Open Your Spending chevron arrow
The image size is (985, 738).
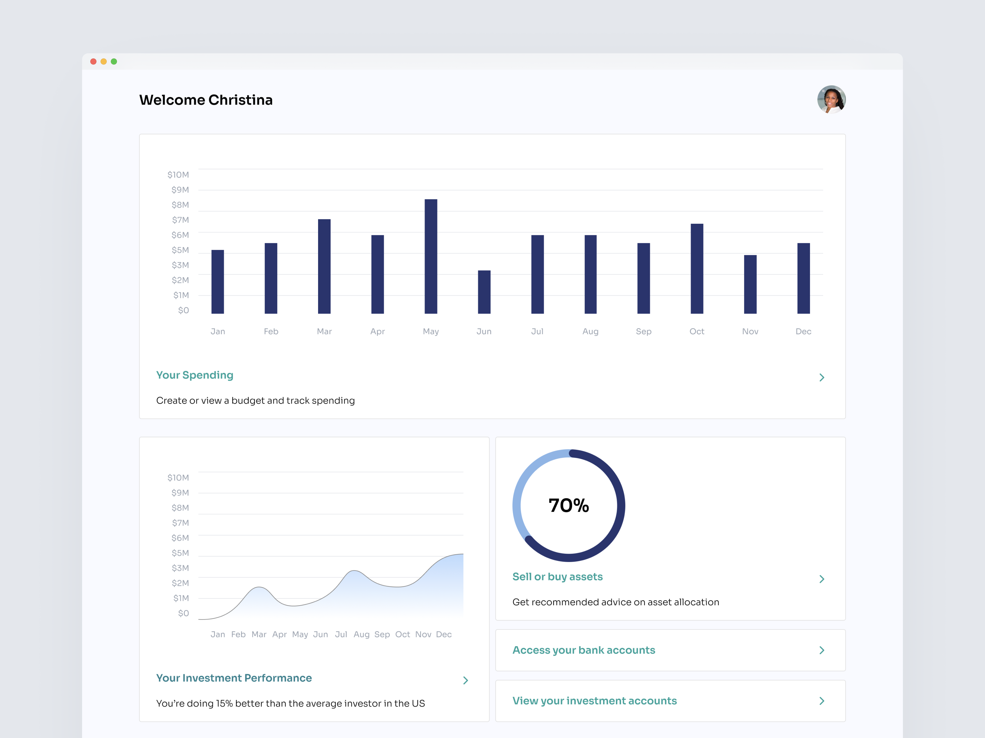[822, 377]
